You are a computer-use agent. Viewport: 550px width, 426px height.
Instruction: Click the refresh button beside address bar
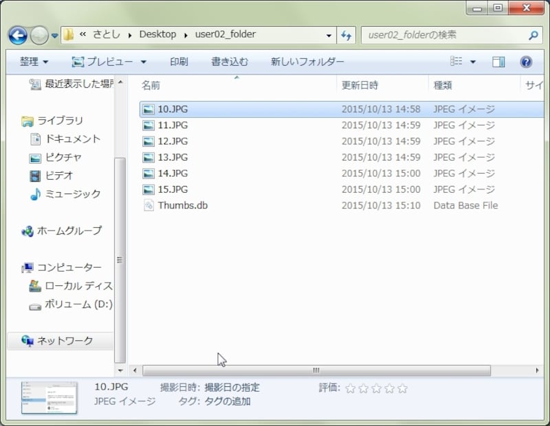pos(346,35)
